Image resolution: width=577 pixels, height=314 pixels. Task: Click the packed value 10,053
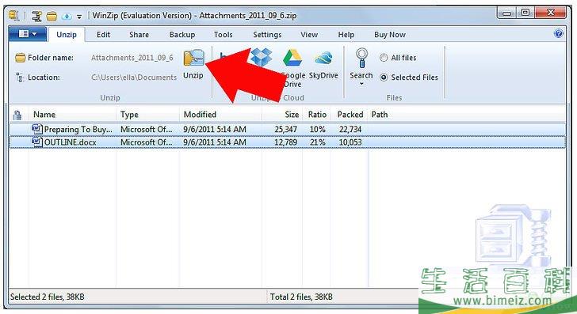coord(350,142)
